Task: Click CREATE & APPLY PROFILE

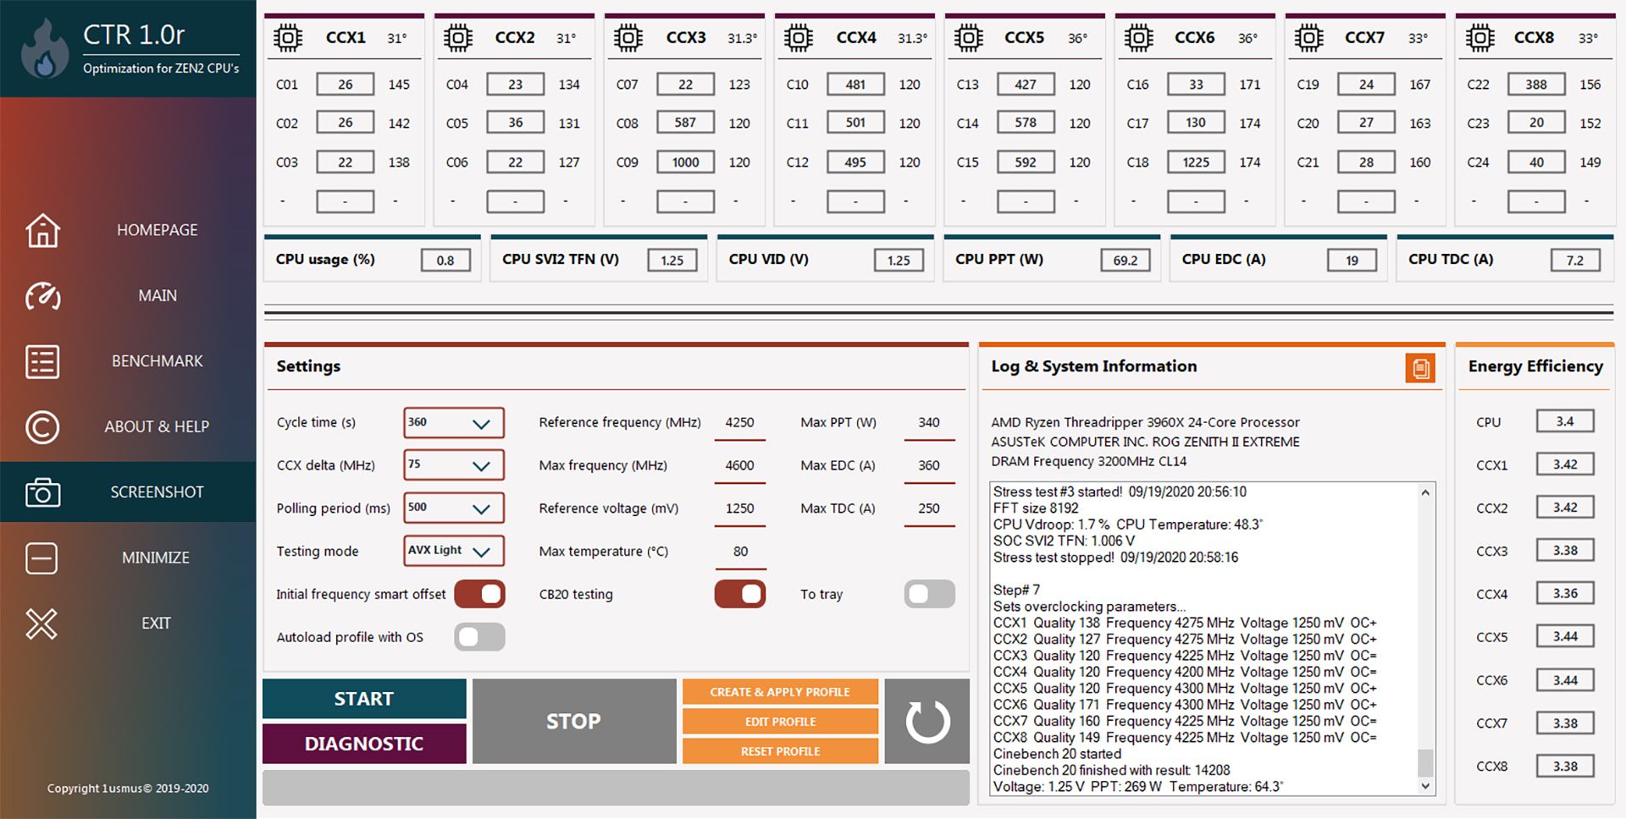Action: pyautogui.click(x=779, y=691)
